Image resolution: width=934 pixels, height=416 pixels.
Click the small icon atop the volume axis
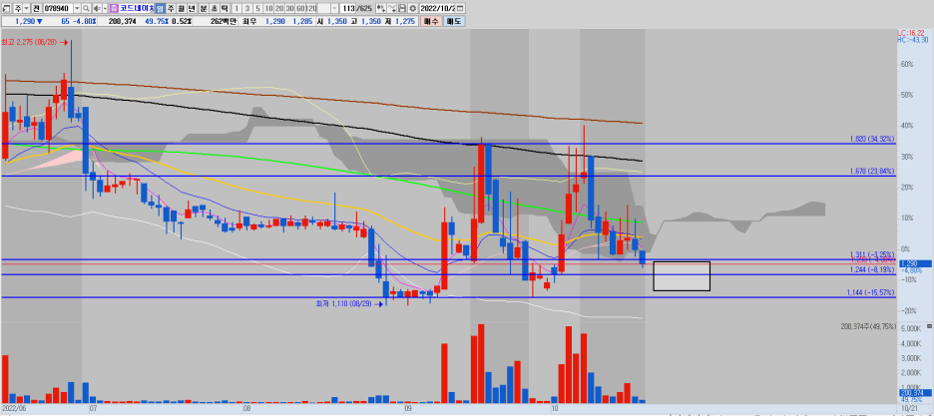929,328
